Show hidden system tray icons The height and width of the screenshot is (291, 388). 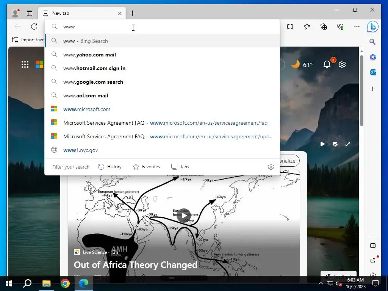pyautogui.click(x=321, y=283)
